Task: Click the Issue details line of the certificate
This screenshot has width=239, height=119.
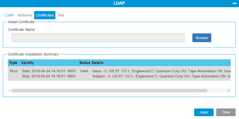Action: 161,71
